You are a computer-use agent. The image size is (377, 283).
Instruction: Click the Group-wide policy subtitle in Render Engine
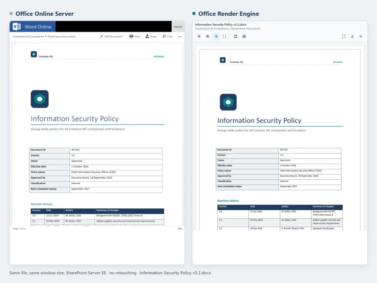262,130
